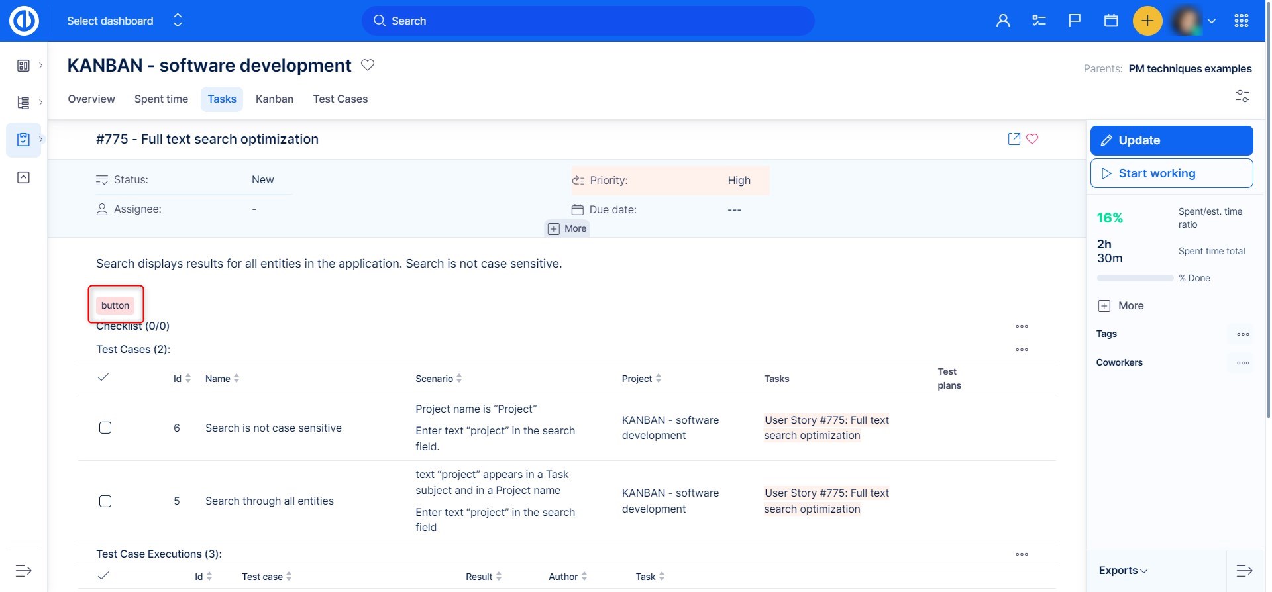Screen dimensions: 1272x592
Task: Open the calendar icon in top bar
Action: click(1111, 21)
